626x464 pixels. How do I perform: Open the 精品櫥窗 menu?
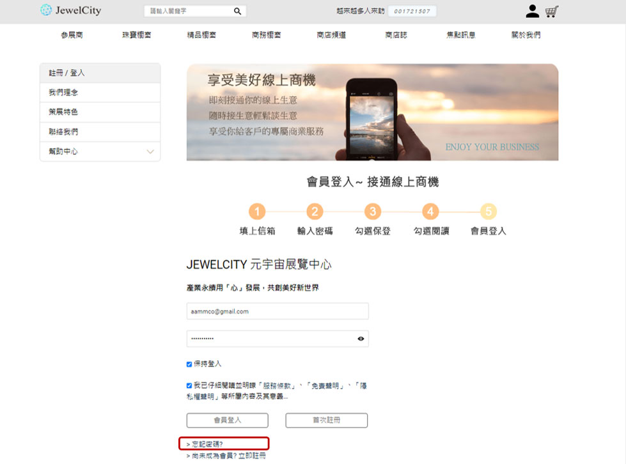coord(201,35)
